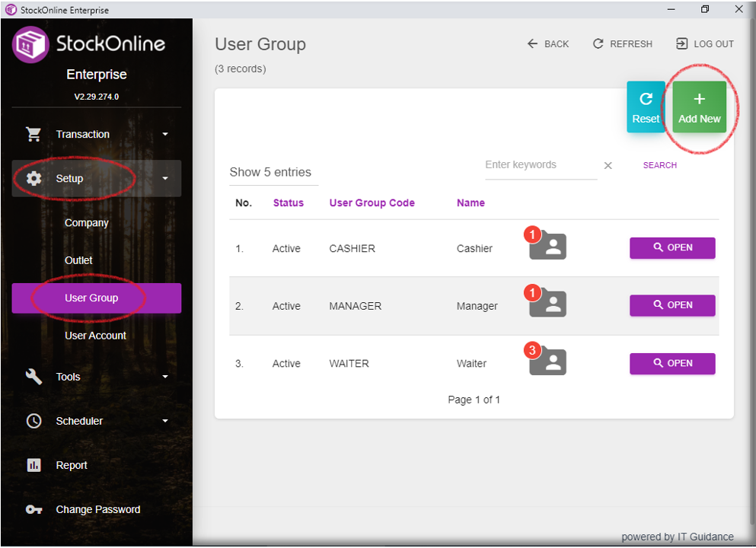Open the WAITER user group record

pos(671,363)
